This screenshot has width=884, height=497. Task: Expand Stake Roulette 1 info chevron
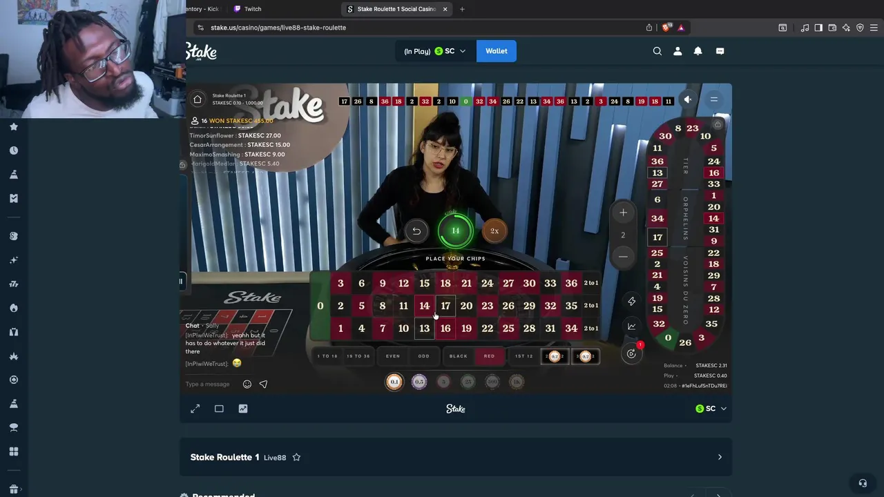tap(720, 457)
